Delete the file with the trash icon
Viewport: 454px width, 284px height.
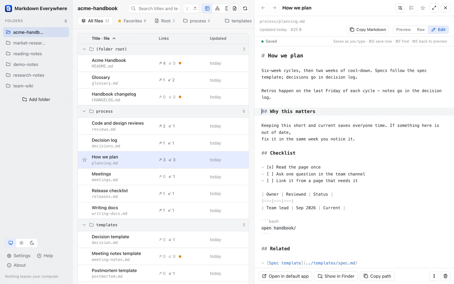(445, 276)
